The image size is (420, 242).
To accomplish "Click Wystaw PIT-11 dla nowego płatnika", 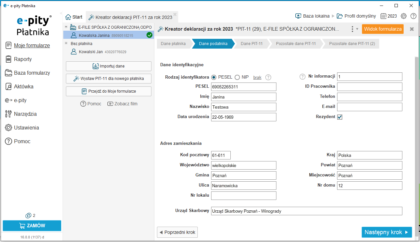I will click(109, 79).
